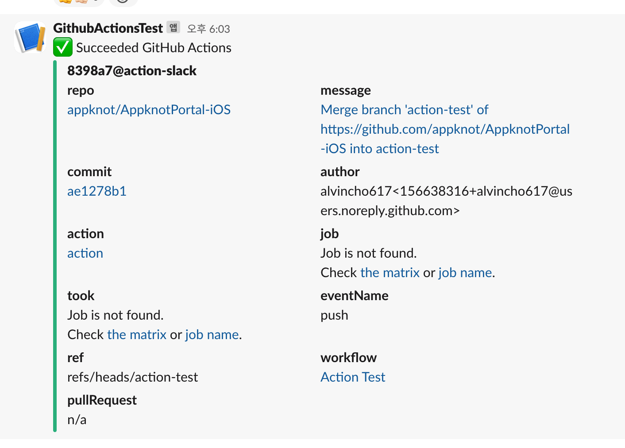This screenshot has height=448, width=625.
Task: Click the 'commit' field label
Action: click(x=89, y=172)
